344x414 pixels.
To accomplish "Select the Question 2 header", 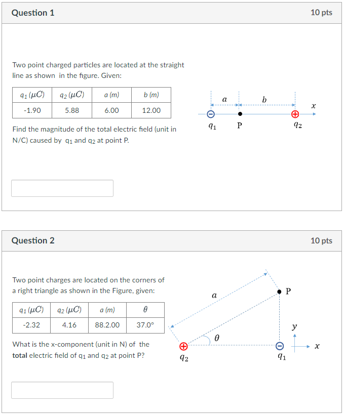I will 33,240.
